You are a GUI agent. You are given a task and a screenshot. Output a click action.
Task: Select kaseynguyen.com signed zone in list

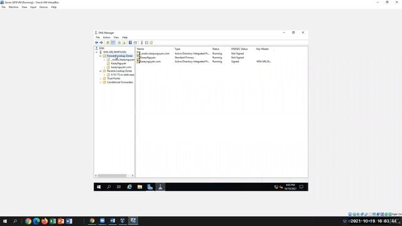[151, 62]
